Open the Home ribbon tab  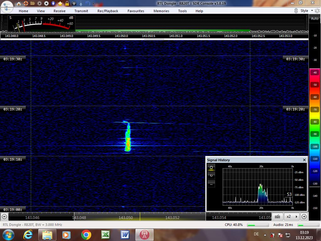point(24,11)
